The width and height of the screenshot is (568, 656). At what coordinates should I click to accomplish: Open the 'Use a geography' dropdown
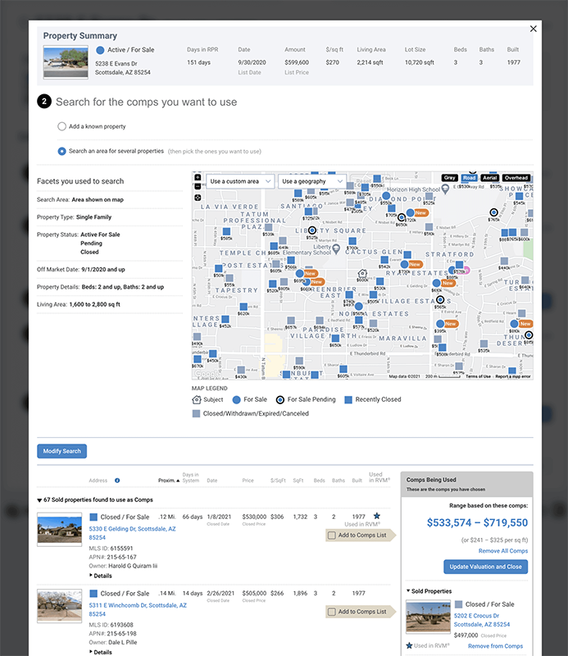312,181
